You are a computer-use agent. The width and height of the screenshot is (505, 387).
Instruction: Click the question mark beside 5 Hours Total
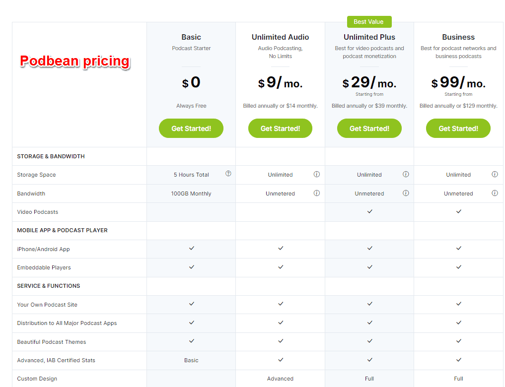point(228,174)
